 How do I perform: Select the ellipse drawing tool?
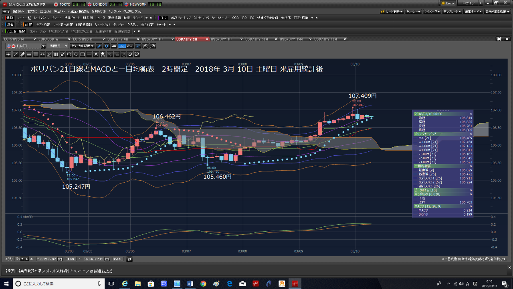[x=76, y=54]
